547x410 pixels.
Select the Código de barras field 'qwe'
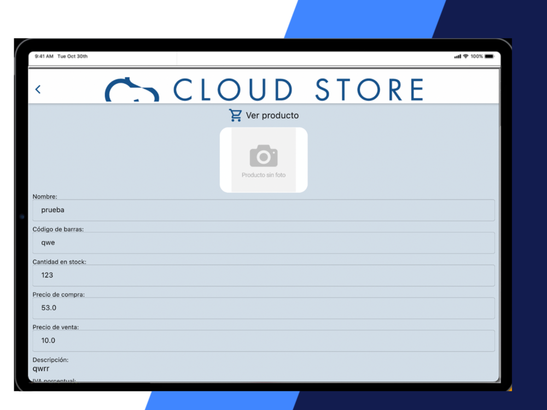tap(264, 243)
